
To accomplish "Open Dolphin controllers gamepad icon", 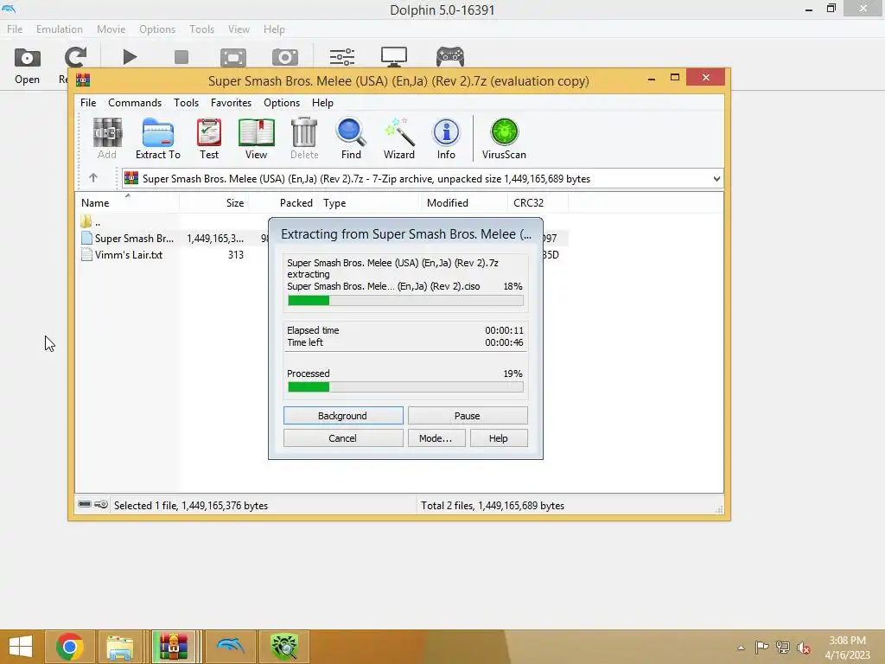I will 449,57.
